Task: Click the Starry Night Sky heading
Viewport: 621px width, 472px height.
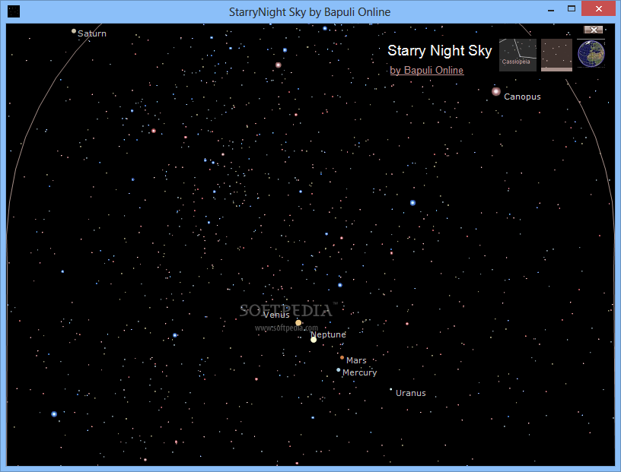Action: 440,51
